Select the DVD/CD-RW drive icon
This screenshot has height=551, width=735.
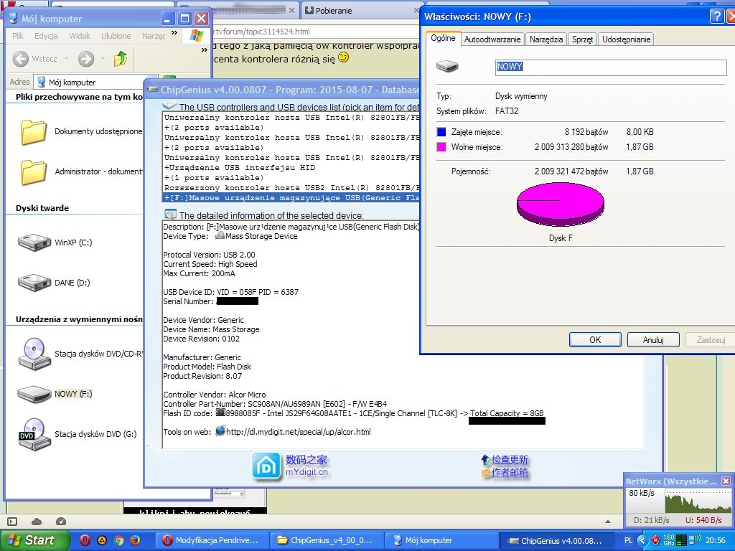34,354
